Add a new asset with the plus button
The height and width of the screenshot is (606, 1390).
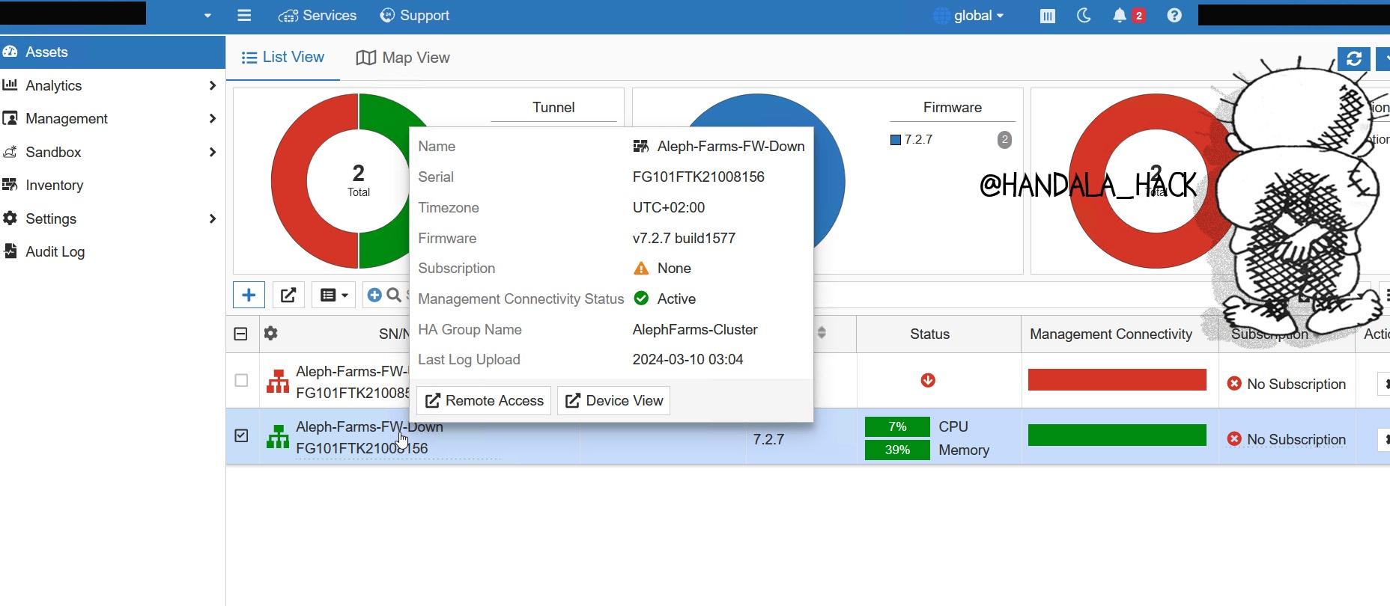tap(249, 295)
